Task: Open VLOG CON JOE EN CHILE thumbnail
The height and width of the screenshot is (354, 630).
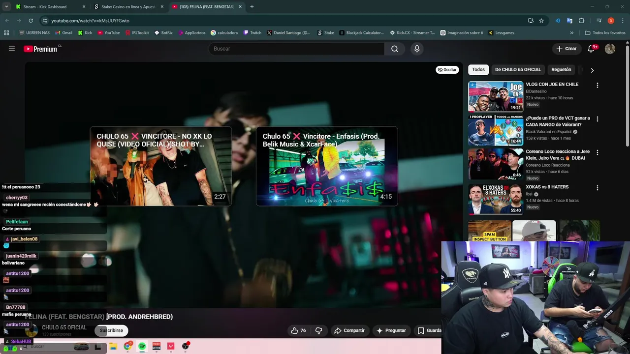Action: pos(496,96)
